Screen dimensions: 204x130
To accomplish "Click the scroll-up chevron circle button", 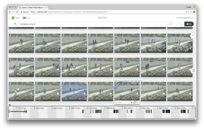I will 193,35.
